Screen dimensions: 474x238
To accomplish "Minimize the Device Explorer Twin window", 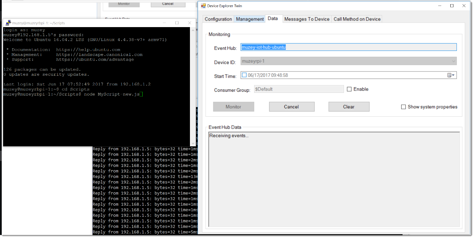I will [x=440, y=6].
